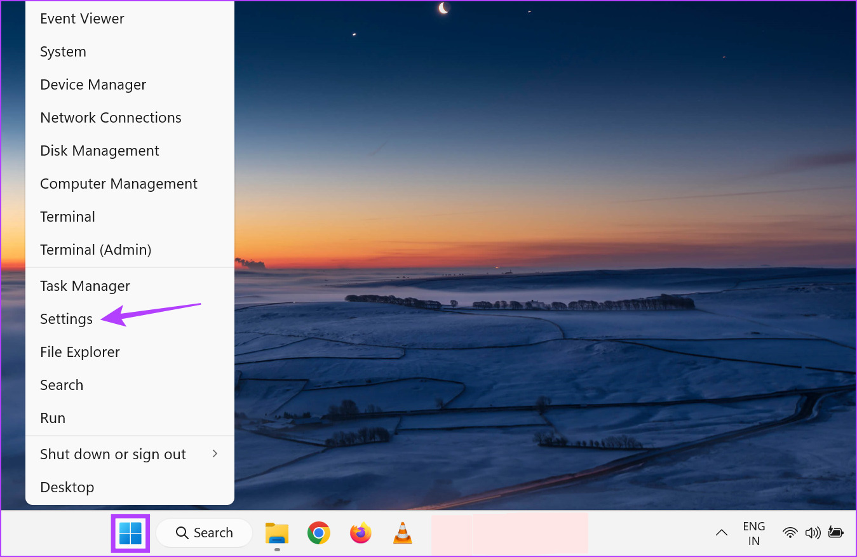This screenshot has width=857, height=557.
Task: Choose Network Connections from the menu
Action: point(130,117)
